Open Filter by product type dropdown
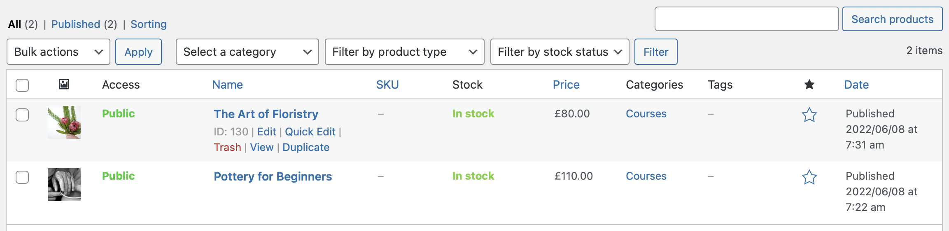Image resolution: width=949 pixels, height=231 pixels. [x=404, y=52]
